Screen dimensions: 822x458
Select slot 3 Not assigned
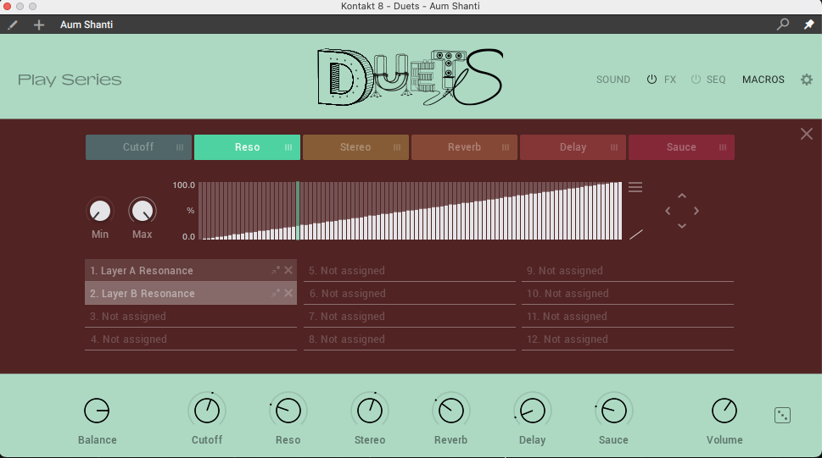[x=191, y=317]
